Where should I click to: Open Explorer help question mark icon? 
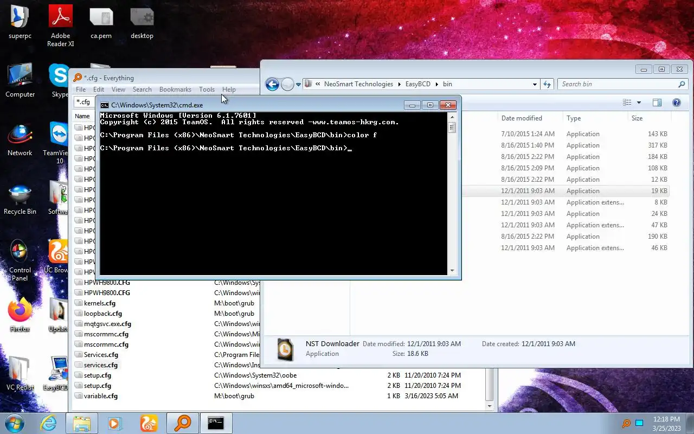[677, 103]
